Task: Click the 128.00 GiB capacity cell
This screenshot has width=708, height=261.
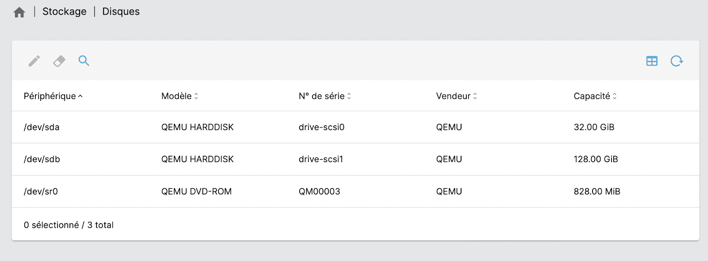Action: 596,159
